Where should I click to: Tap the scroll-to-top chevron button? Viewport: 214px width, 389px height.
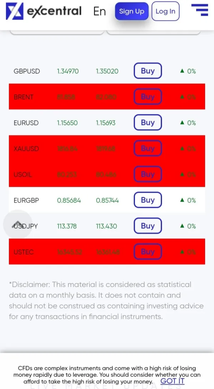18,224
